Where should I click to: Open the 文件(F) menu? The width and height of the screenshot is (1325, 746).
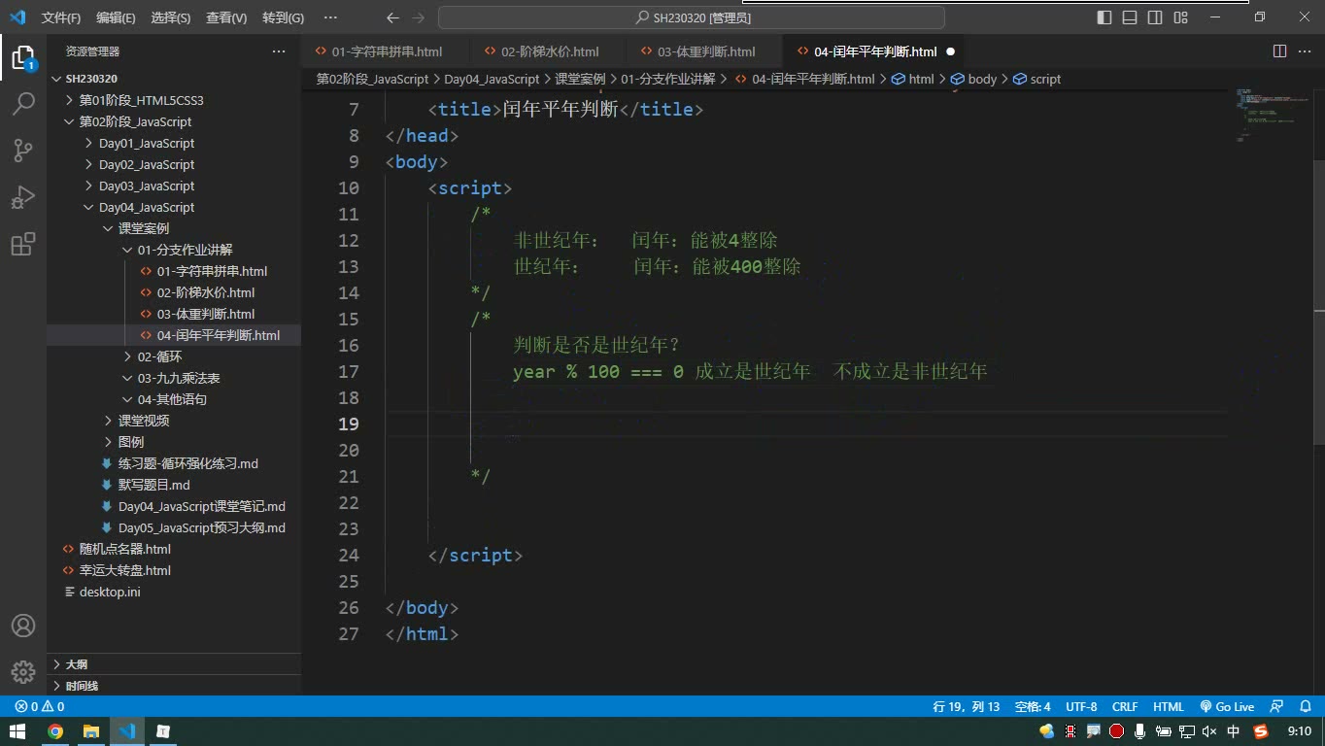point(60,17)
